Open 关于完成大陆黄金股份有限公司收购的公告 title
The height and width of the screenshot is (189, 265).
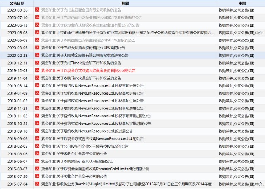click(x=83, y=48)
